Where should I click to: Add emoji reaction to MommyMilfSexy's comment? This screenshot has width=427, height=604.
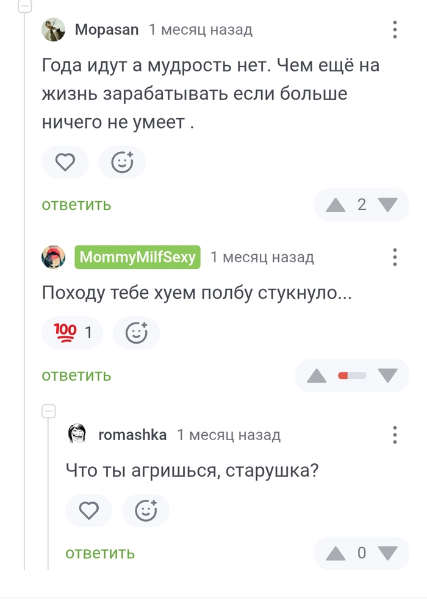click(x=136, y=333)
